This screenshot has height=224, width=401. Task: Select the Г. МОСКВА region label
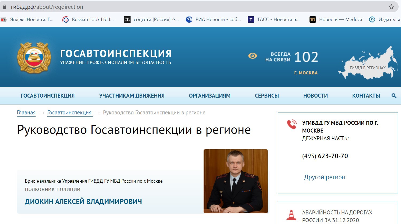tap(306, 73)
